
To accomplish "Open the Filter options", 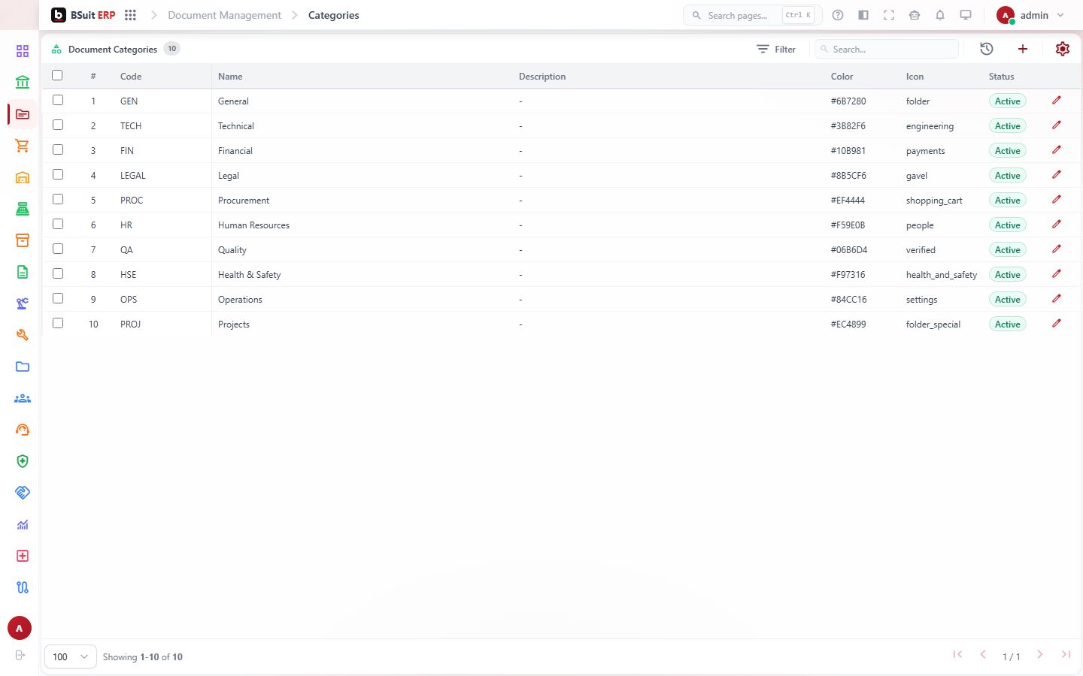I will (x=776, y=49).
